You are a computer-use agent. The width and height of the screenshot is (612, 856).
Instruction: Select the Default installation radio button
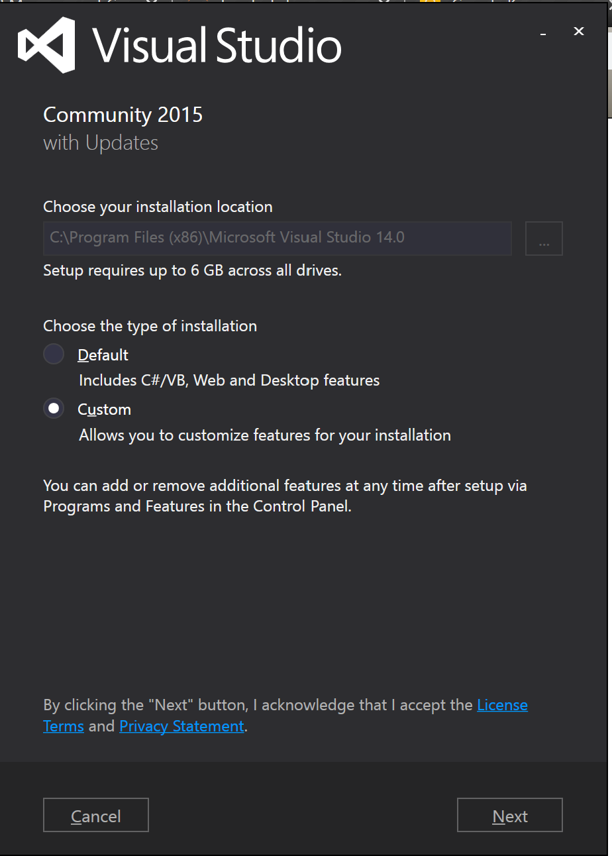(x=54, y=354)
